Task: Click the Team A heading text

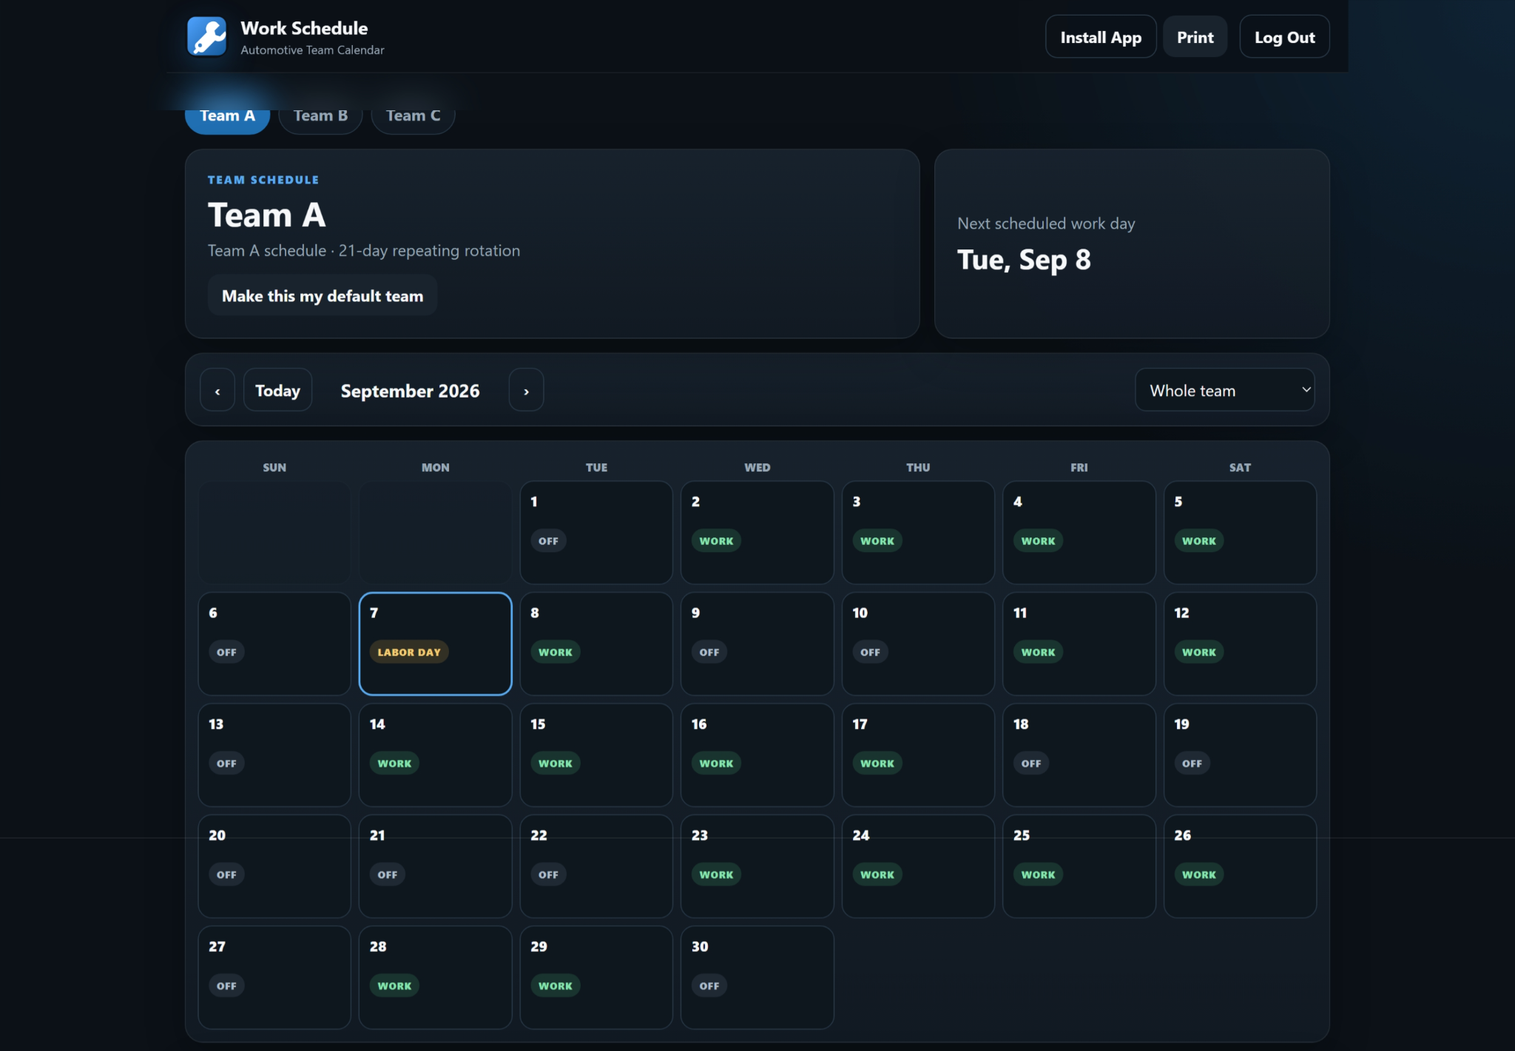Action: point(267,215)
